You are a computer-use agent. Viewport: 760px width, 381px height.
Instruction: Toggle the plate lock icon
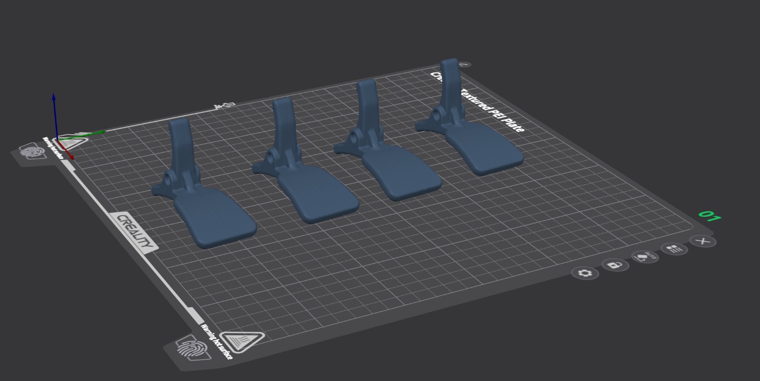pos(615,265)
